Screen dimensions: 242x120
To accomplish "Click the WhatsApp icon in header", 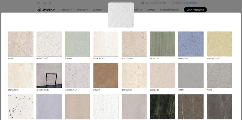I will click(x=173, y=3).
